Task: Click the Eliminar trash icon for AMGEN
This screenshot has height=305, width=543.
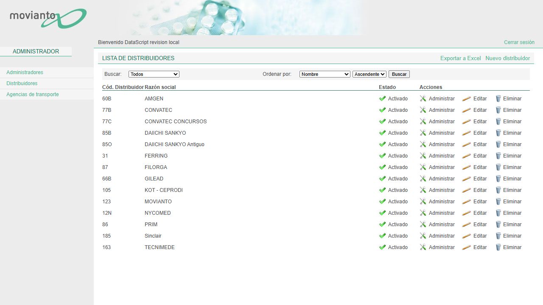Action: pos(498,99)
